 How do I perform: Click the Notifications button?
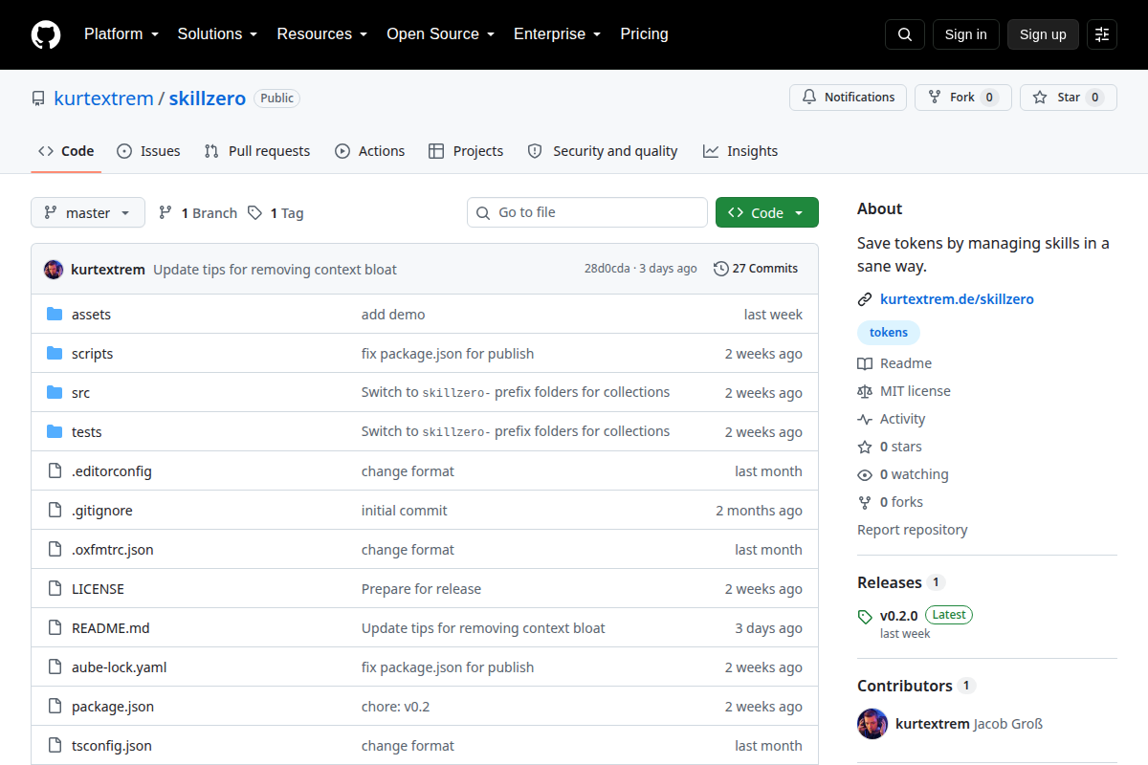tap(848, 98)
